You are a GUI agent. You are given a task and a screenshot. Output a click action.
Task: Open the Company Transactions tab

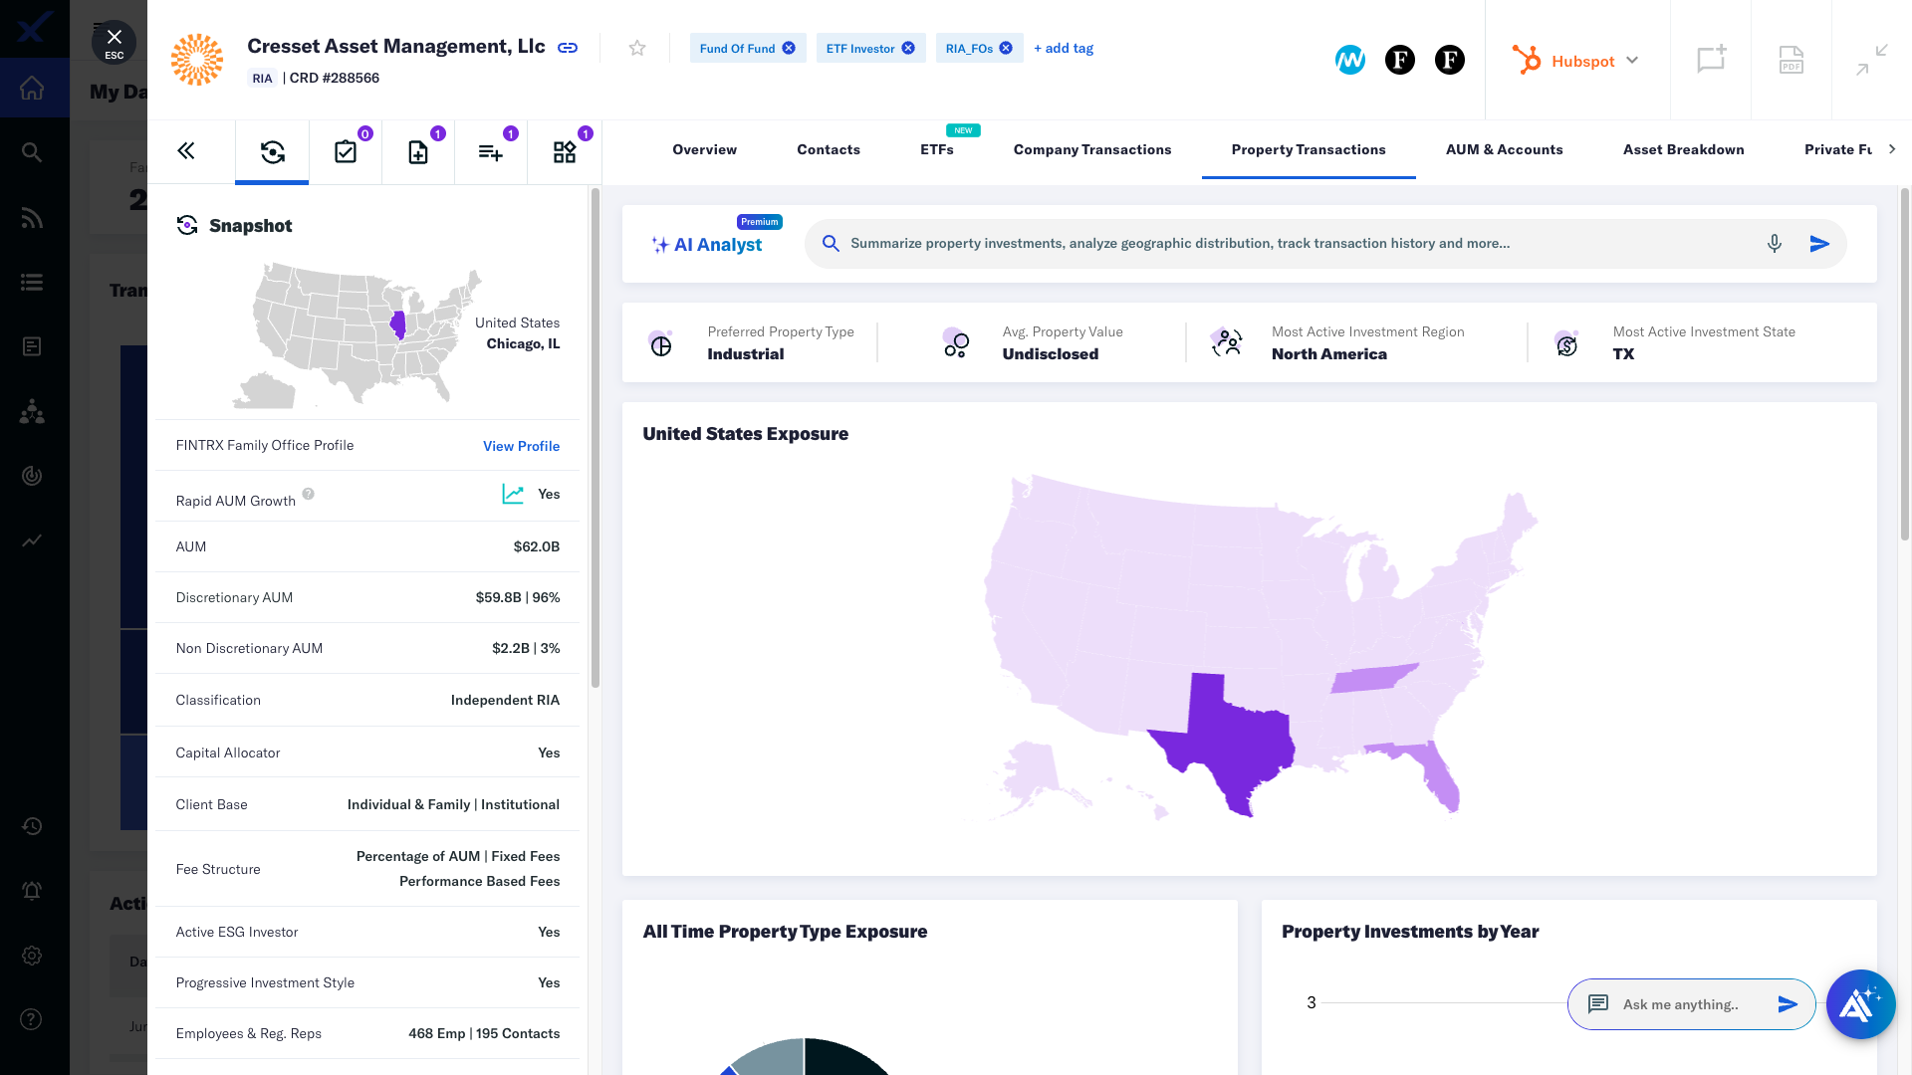1092,149
